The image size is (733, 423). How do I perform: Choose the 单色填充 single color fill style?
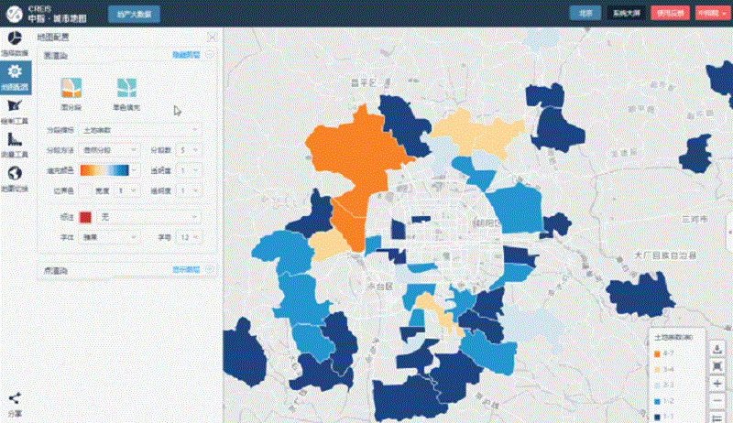click(127, 92)
